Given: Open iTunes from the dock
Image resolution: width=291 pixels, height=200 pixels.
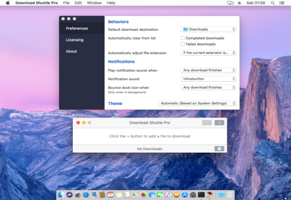Looking at the screenshot, I should click(168, 195).
